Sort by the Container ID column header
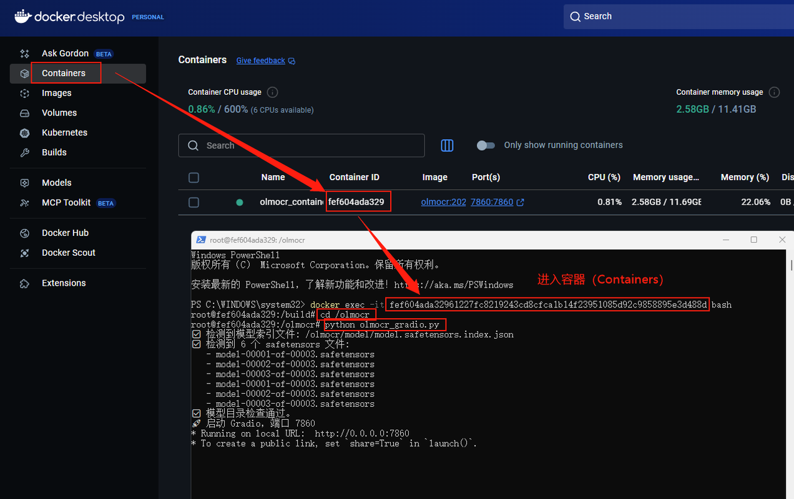 pyautogui.click(x=354, y=177)
